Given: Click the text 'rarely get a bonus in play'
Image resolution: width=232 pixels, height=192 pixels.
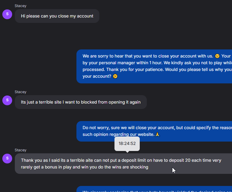Looking at the screenshot, I should pos(49,167).
